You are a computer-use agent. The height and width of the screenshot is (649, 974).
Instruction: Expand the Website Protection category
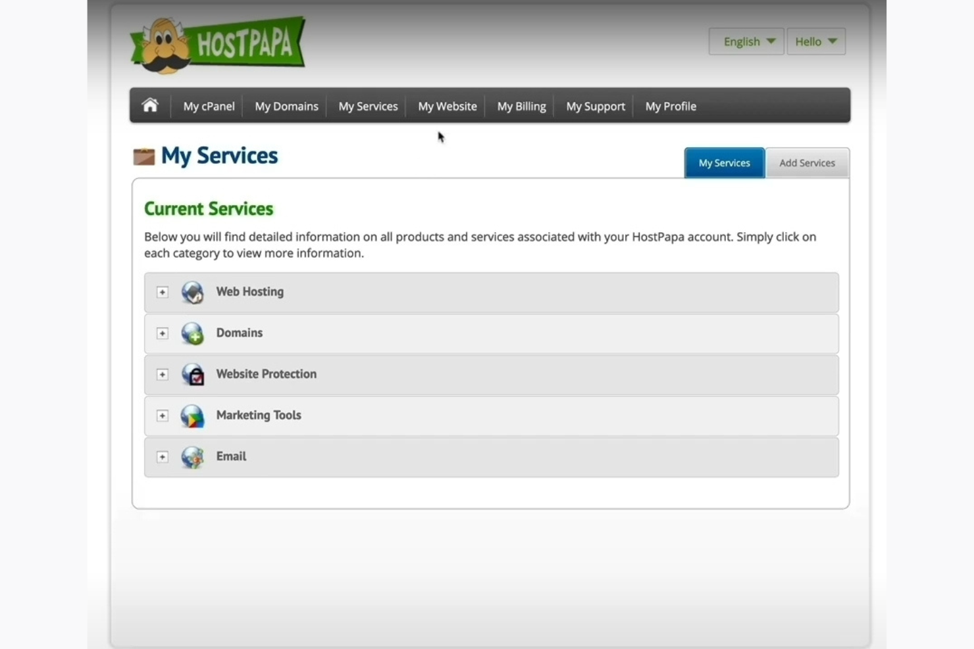(x=163, y=375)
